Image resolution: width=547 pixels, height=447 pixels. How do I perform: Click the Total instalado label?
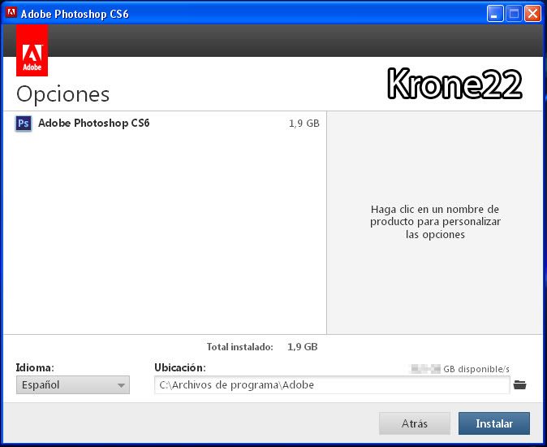240,347
